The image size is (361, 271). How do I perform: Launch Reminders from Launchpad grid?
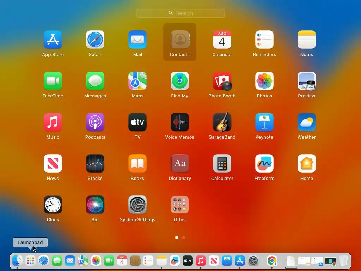[x=264, y=40]
